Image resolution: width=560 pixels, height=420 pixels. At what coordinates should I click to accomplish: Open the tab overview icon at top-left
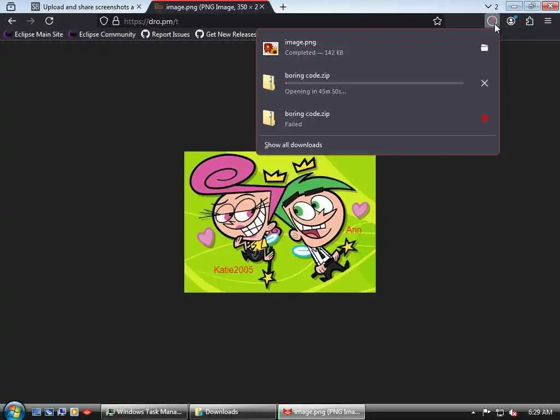(x=11, y=7)
